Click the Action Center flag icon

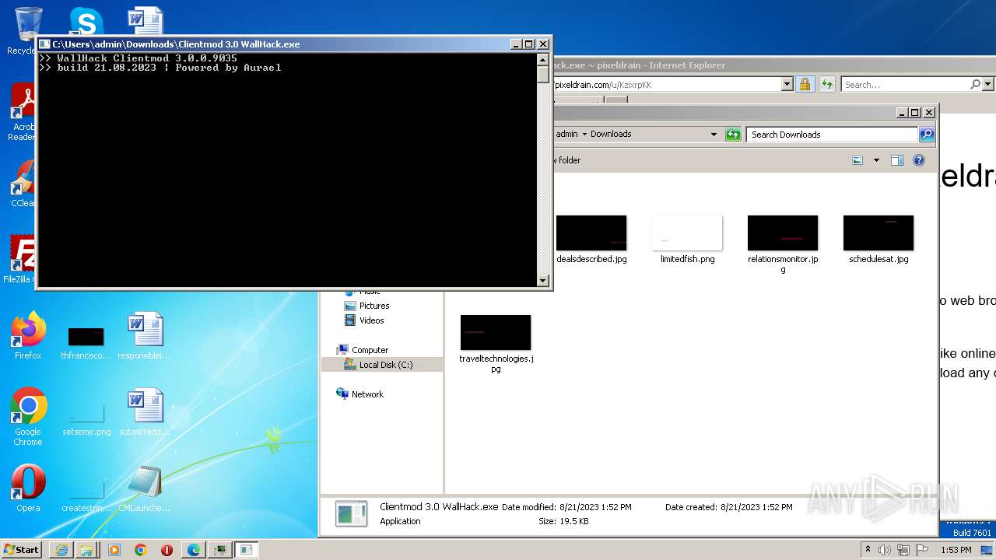(921, 550)
